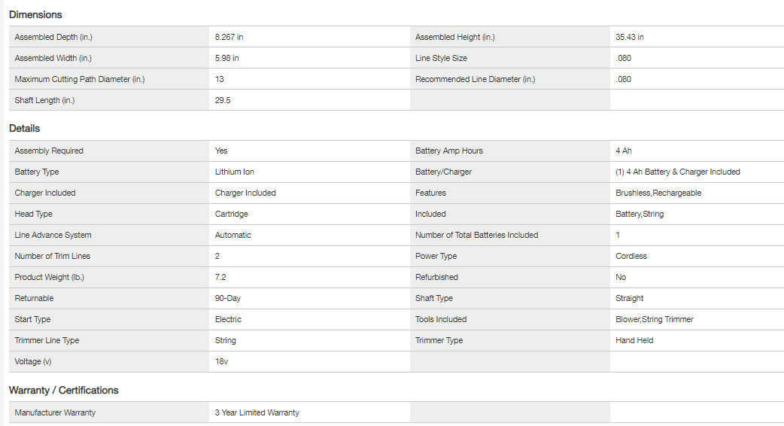Click the Battery Amp Hours value 4 Ah
784x426 pixels.
point(624,151)
